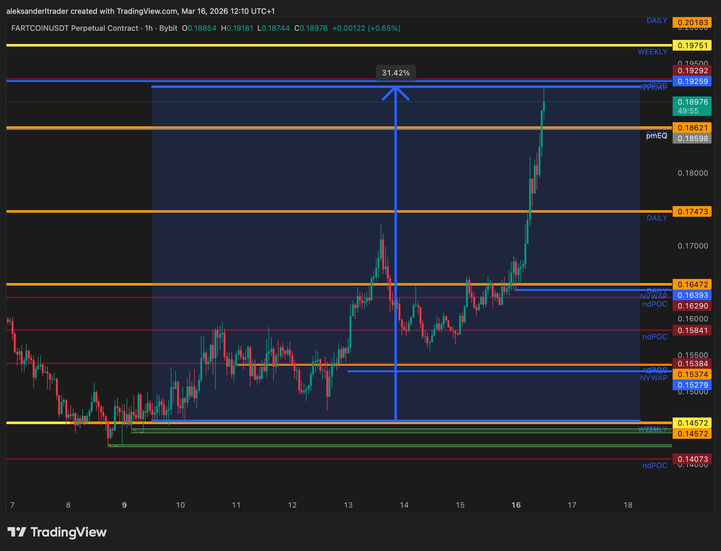Viewport: 721px width, 551px height.
Task: Click the dark red 0.14073 ndPOC price tag
Action: [x=692, y=459]
